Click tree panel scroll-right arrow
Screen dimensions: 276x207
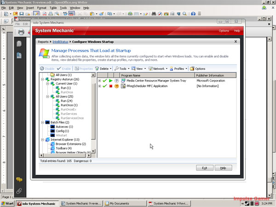89,155
